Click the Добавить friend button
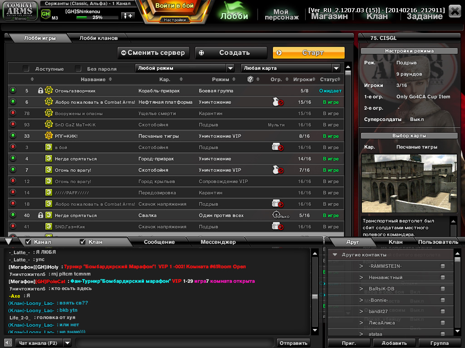Screen dimensions: 465x348 (x=394, y=343)
